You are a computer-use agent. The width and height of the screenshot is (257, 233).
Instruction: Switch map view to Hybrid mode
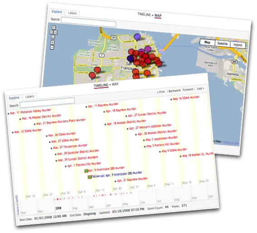[x=238, y=45]
